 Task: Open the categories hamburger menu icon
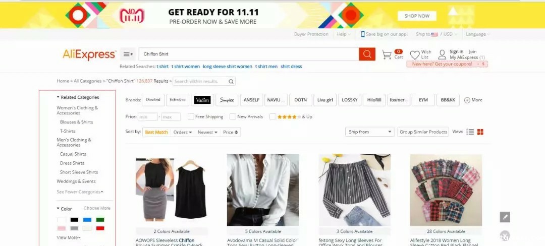pos(128,54)
